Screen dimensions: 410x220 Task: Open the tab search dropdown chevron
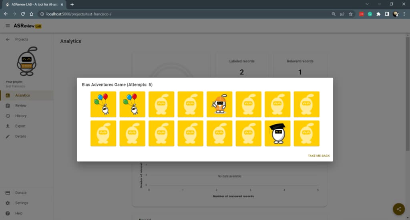pyautogui.click(x=367, y=4)
